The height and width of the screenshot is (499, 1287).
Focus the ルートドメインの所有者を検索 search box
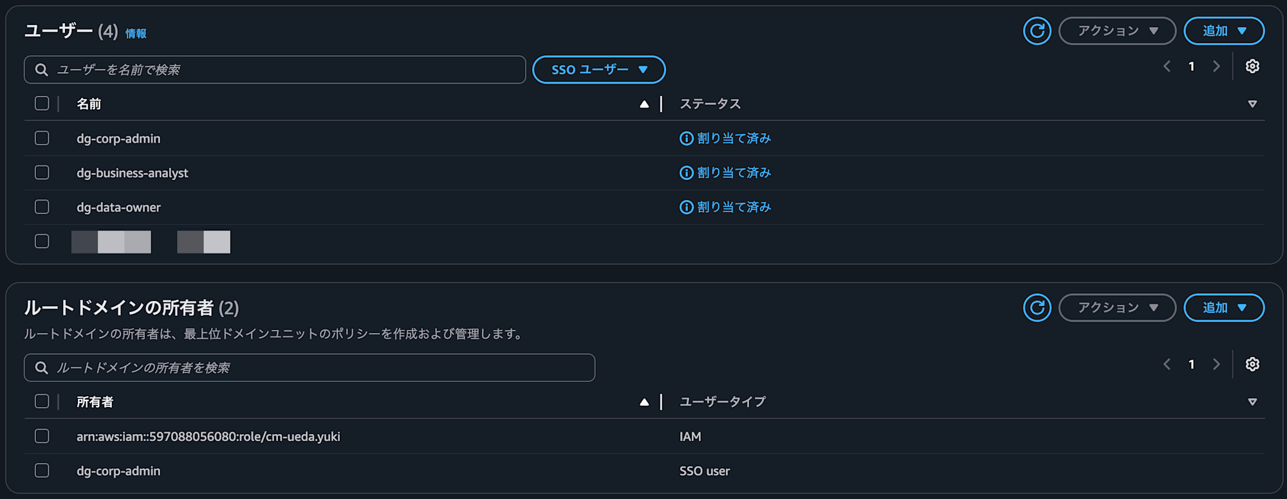click(310, 368)
